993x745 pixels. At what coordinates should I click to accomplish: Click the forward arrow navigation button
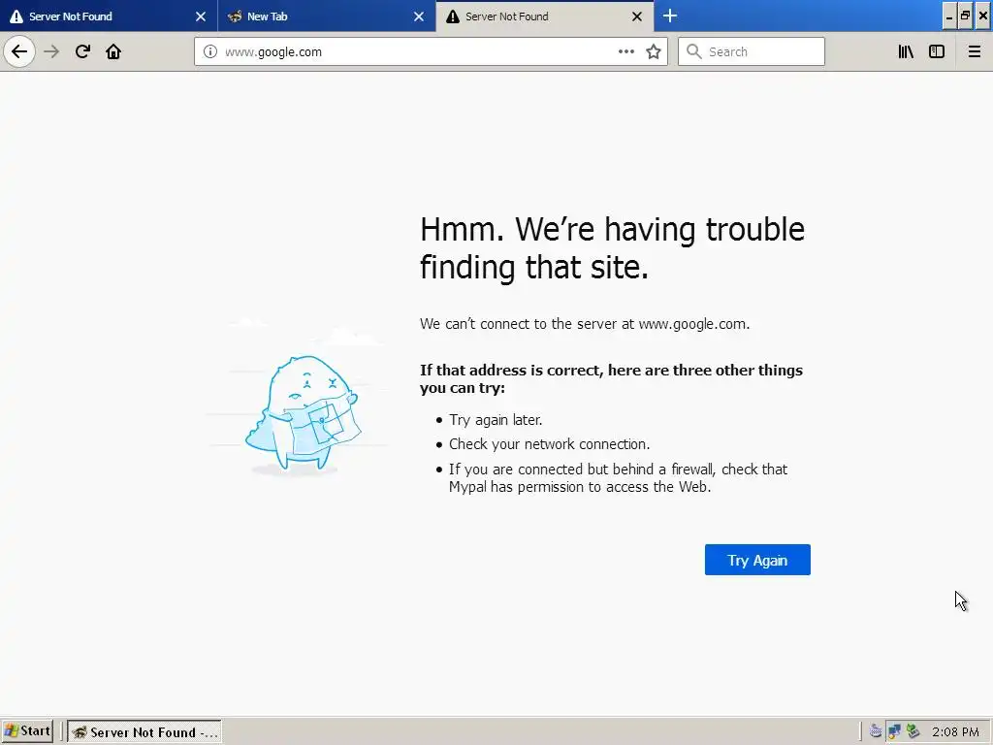pyautogui.click(x=51, y=51)
